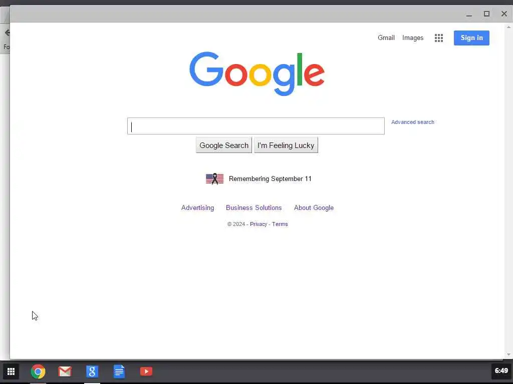Viewport: 513px width, 384px height.
Task: Click the Google logo
Action: pyautogui.click(x=257, y=74)
